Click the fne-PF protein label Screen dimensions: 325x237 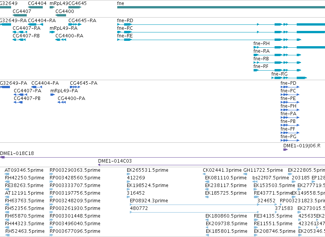click(x=288, y=129)
